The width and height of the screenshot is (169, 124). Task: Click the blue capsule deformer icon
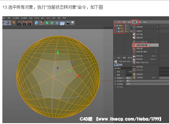pos(57,23)
